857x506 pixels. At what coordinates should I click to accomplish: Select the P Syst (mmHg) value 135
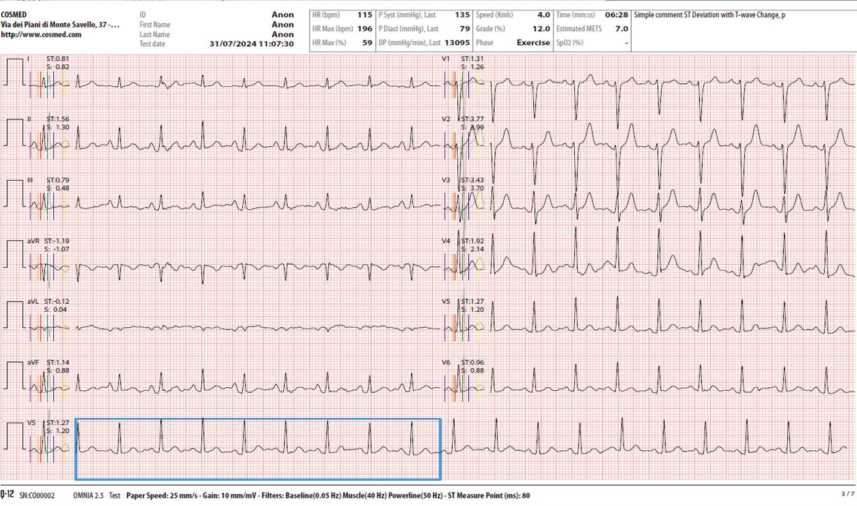coord(462,14)
